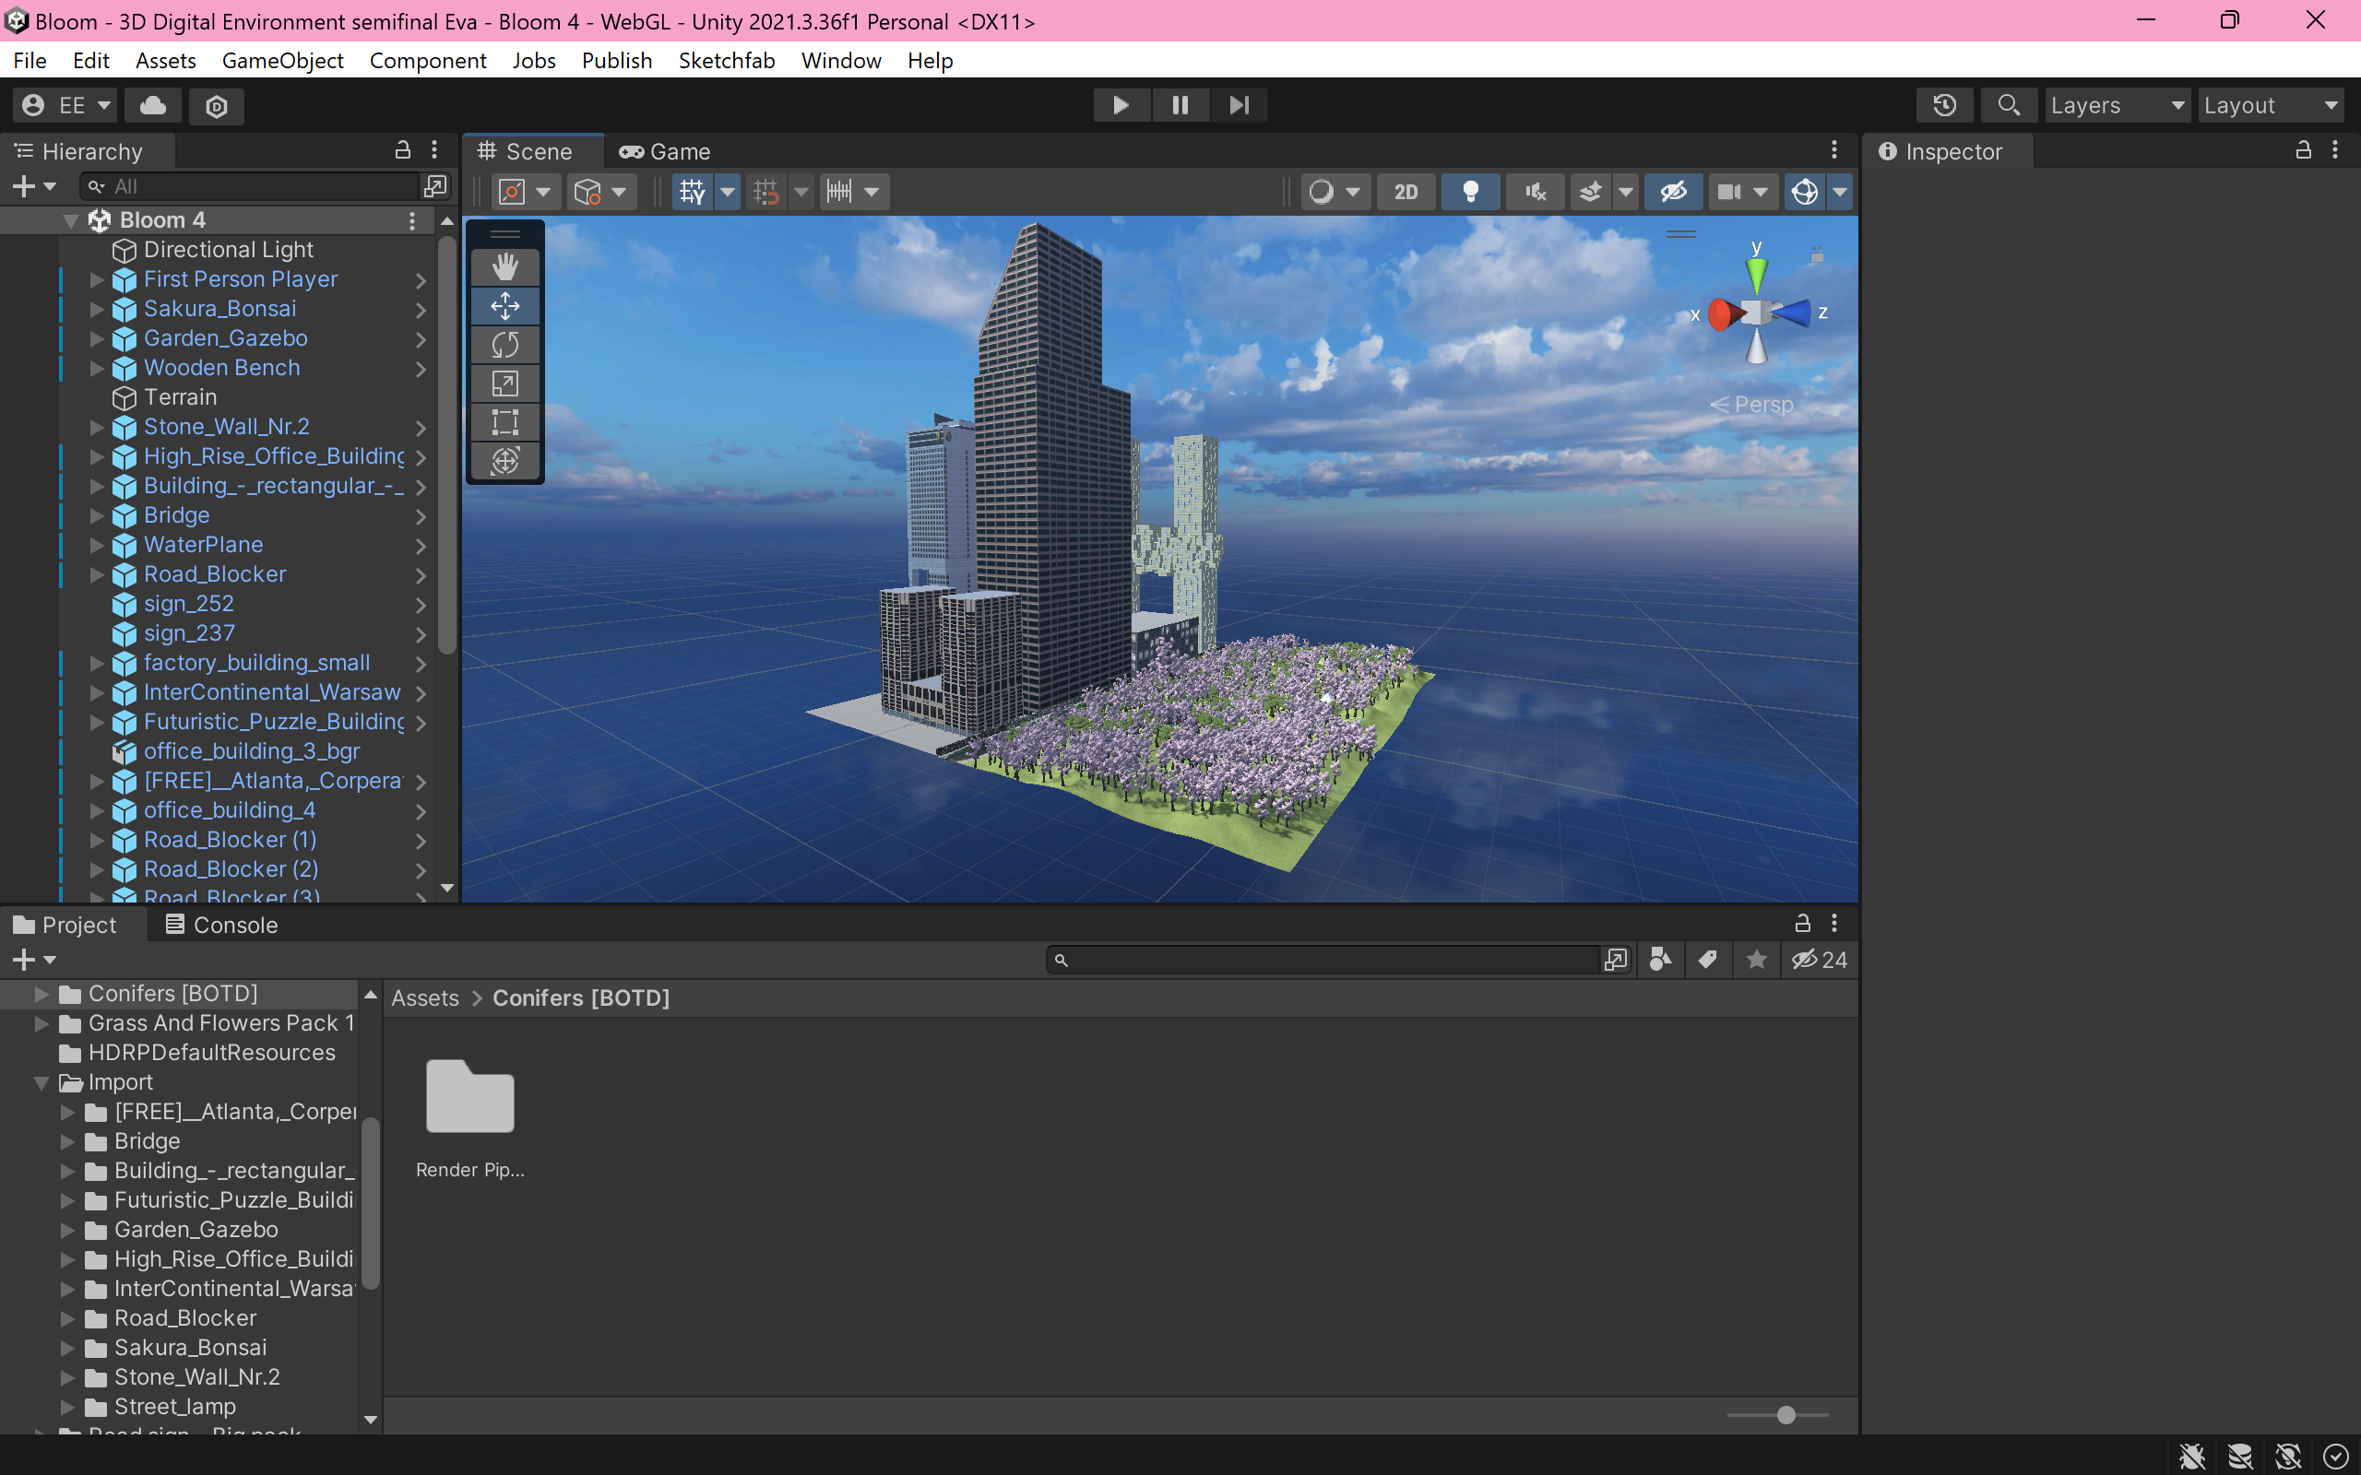Screen dimensions: 2361x1475
Task: Select the Transform tool
Action: tap(504, 460)
